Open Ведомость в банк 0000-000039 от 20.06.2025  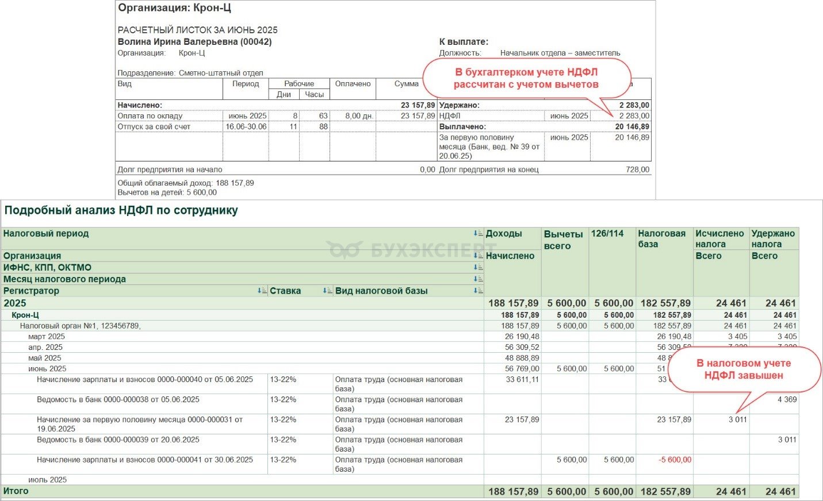point(118,440)
